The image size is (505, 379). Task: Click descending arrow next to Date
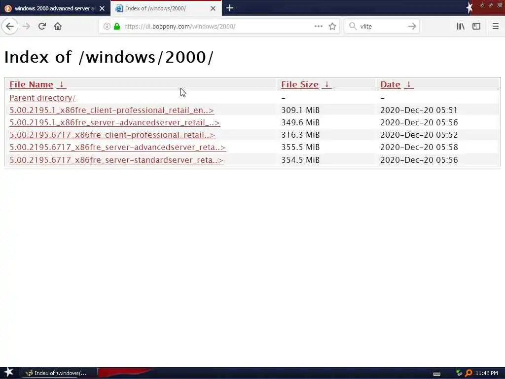click(409, 84)
